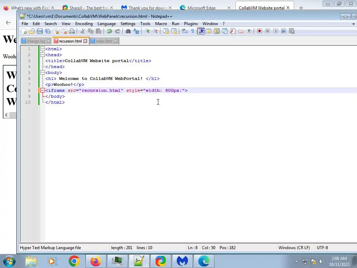Viewport: 357px width, 268px height.
Task: Open the Folder as Workspace icon
Action: click(241, 31)
